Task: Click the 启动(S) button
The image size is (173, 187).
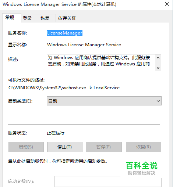Action: tap(26, 147)
